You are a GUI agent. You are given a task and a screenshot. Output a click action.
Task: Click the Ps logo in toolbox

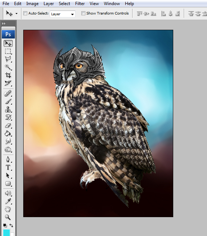point(8,34)
